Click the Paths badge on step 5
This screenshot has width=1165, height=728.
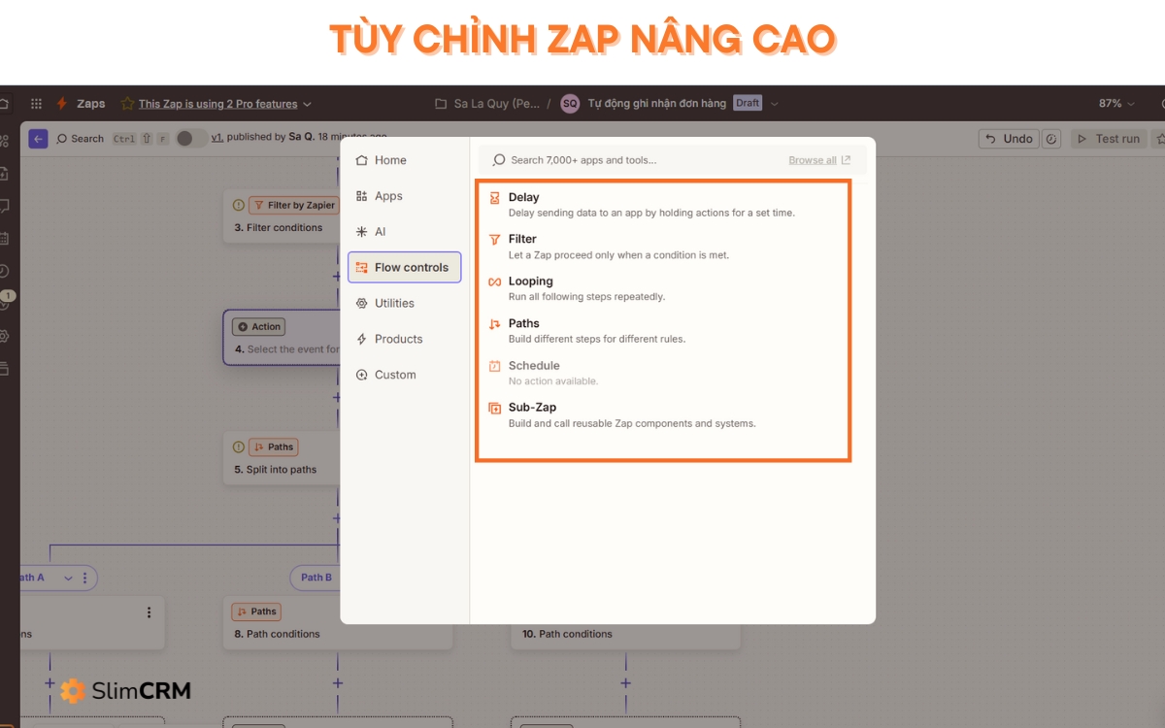[x=274, y=447]
